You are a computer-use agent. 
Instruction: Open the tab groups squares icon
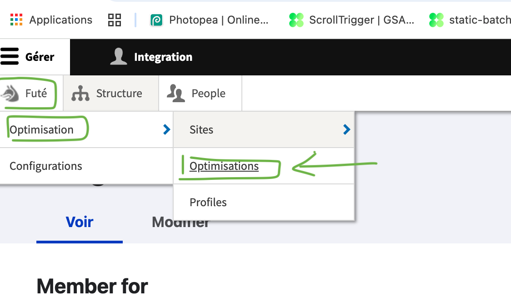(114, 20)
